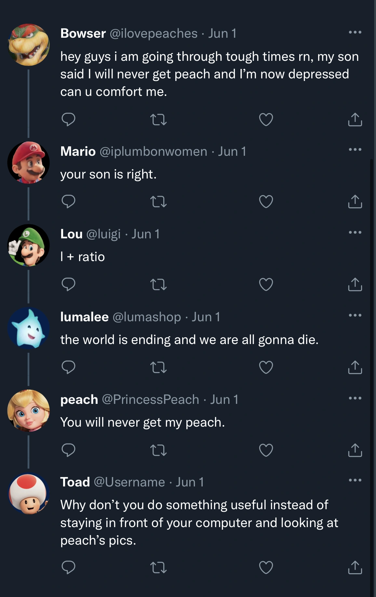Open Mario's profile picture
Image resolution: width=376 pixels, height=597 pixels.
29,163
